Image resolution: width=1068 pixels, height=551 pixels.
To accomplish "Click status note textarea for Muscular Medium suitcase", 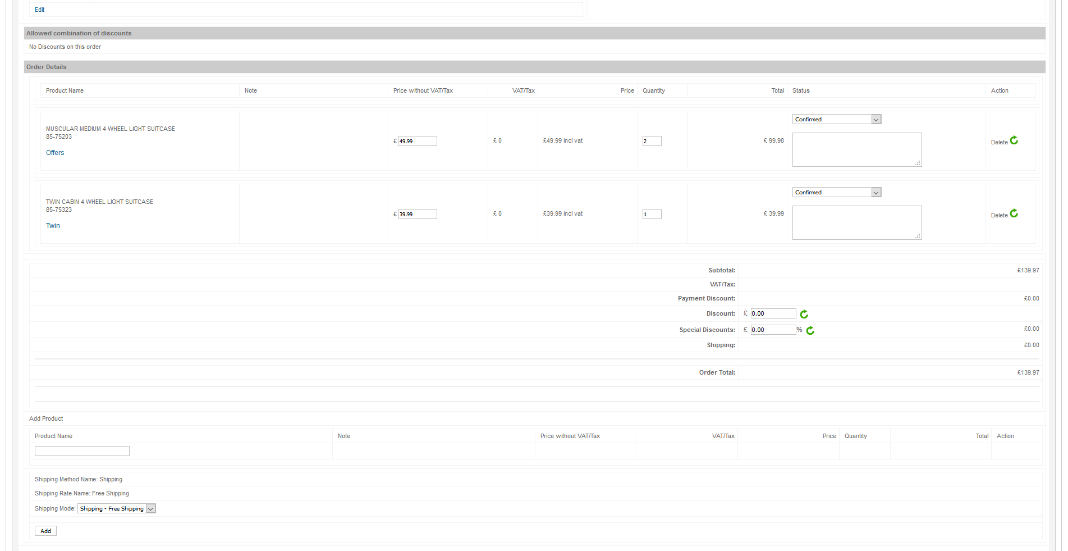I will click(x=857, y=149).
